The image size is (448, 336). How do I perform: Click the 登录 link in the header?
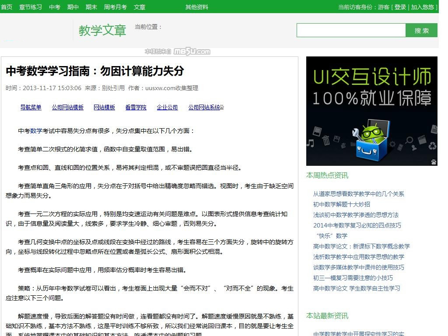click(400, 7)
